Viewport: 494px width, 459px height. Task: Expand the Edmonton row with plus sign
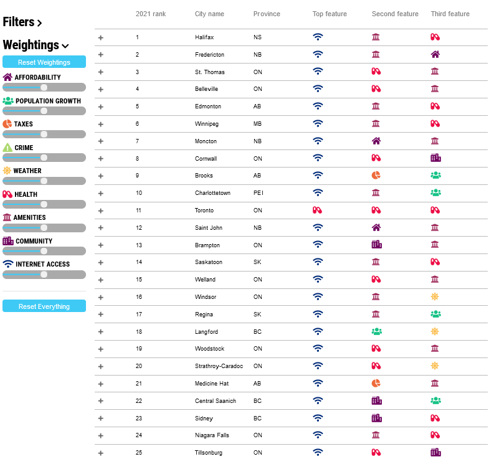(x=100, y=106)
